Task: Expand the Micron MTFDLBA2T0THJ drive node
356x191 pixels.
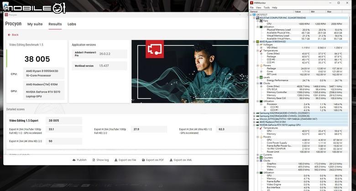Action: [x=254, y=119]
